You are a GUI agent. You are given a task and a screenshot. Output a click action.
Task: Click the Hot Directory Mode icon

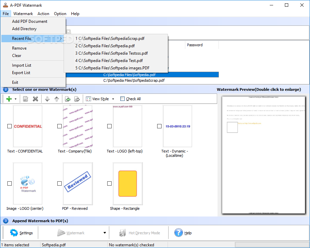(122, 233)
